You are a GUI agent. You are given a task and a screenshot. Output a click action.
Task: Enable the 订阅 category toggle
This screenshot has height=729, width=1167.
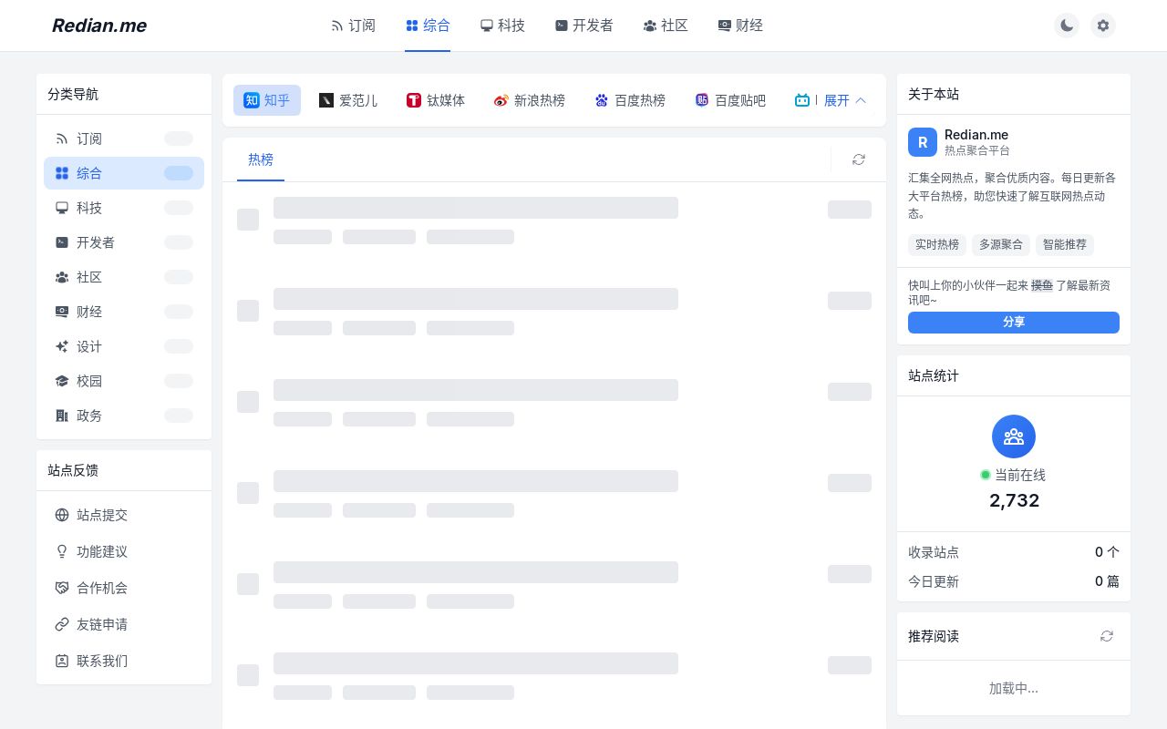pyautogui.click(x=179, y=139)
